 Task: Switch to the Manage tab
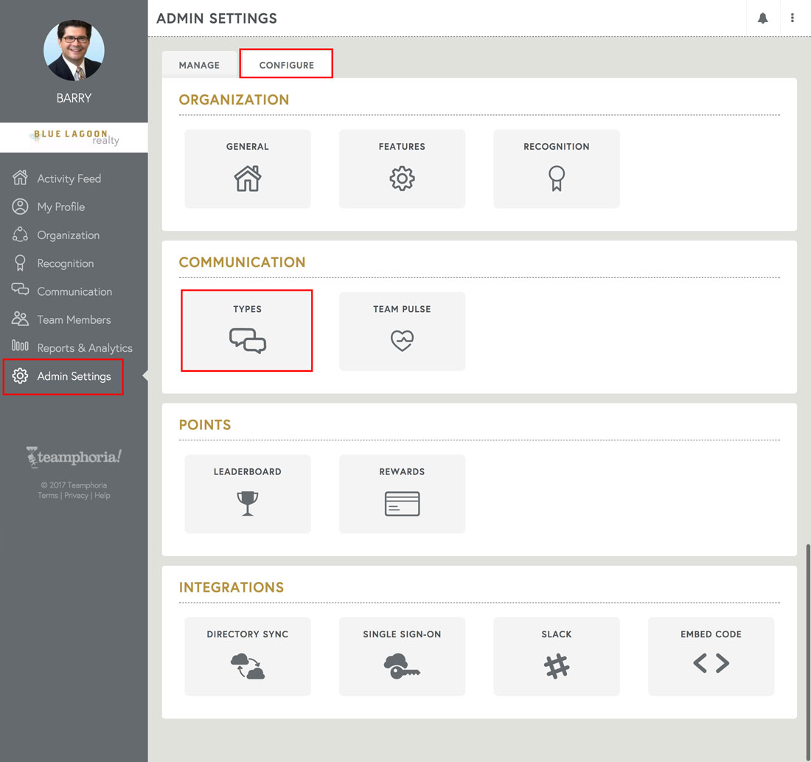pos(199,64)
